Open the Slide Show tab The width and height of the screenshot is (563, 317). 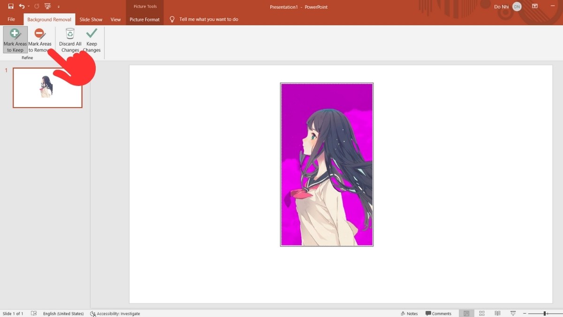click(91, 19)
